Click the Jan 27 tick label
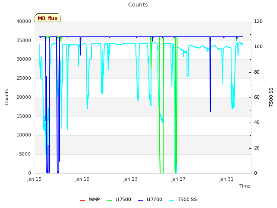The height and width of the screenshot is (208, 277). (178, 179)
